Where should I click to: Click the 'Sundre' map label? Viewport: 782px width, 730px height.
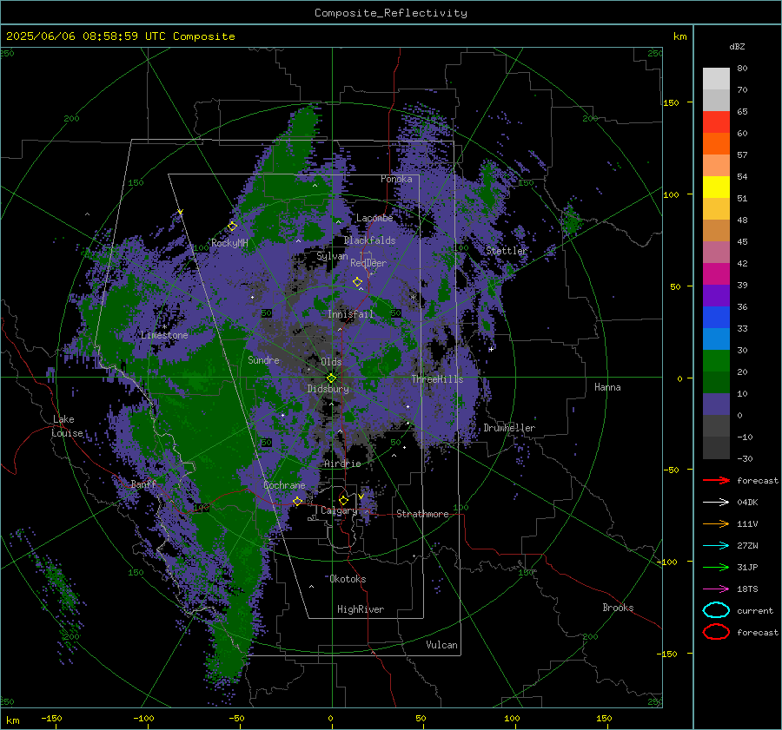(x=263, y=359)
